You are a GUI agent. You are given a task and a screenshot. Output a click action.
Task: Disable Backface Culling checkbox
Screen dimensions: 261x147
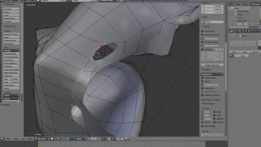pyautogui.click(x=202, y=85)
